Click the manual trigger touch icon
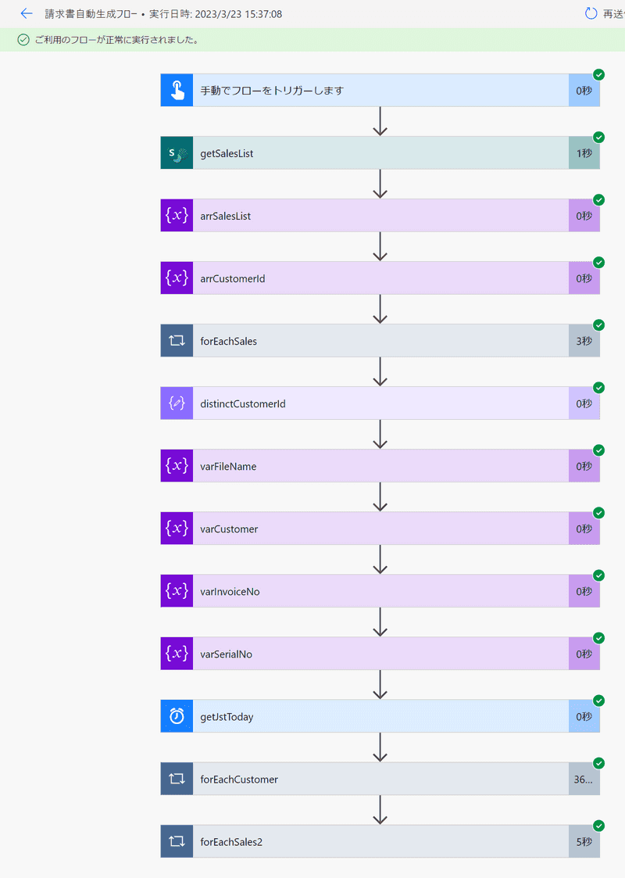 coord(177,91)
